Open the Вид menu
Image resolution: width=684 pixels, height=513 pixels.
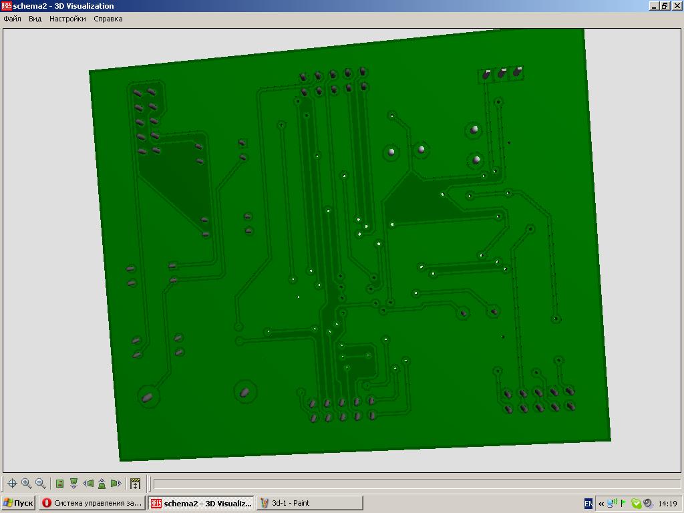(x=35, y=19)
